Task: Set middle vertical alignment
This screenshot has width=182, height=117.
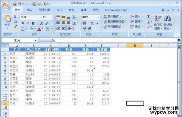Action: 63,17
